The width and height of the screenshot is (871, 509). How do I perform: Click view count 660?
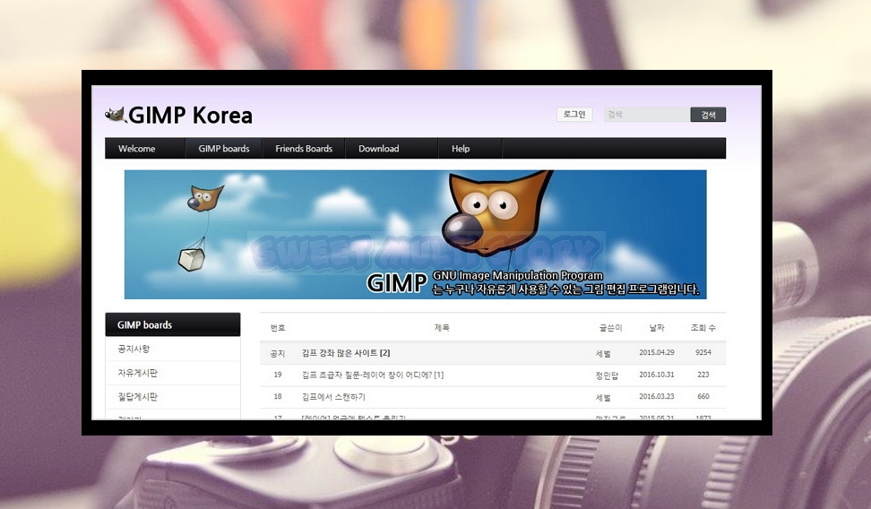(703, 396)
